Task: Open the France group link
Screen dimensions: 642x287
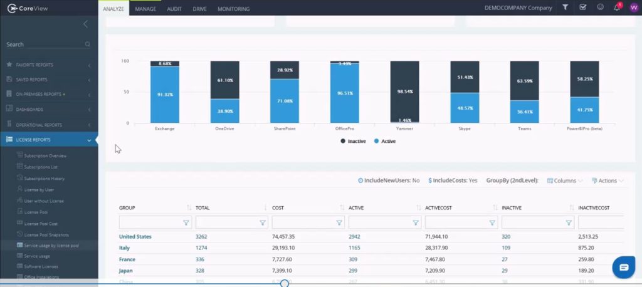Action: [x=127, y=259]
